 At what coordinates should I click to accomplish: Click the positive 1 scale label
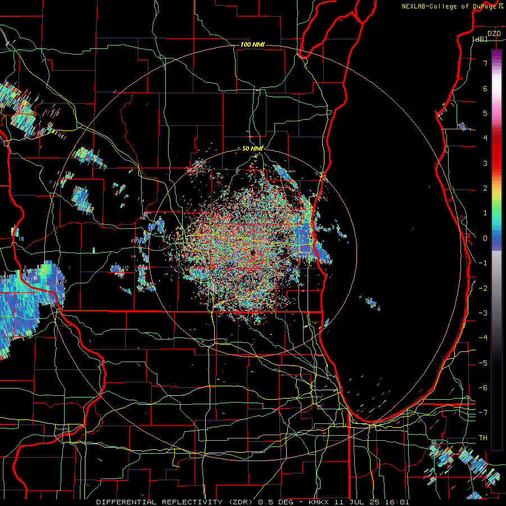pyautogui.click(x=485, y=213)
